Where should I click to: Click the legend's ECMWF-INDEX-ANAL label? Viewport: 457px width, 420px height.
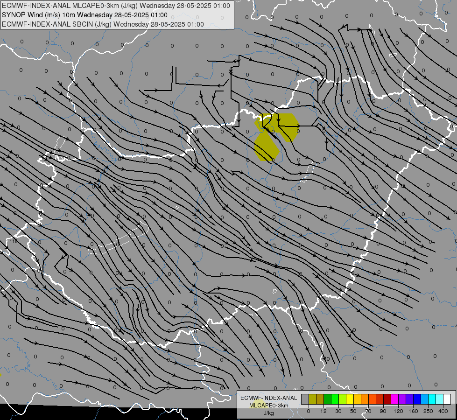click(x=269, y=398)
